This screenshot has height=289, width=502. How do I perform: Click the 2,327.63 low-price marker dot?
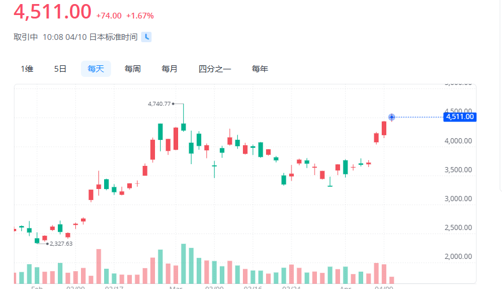[47, 243]
